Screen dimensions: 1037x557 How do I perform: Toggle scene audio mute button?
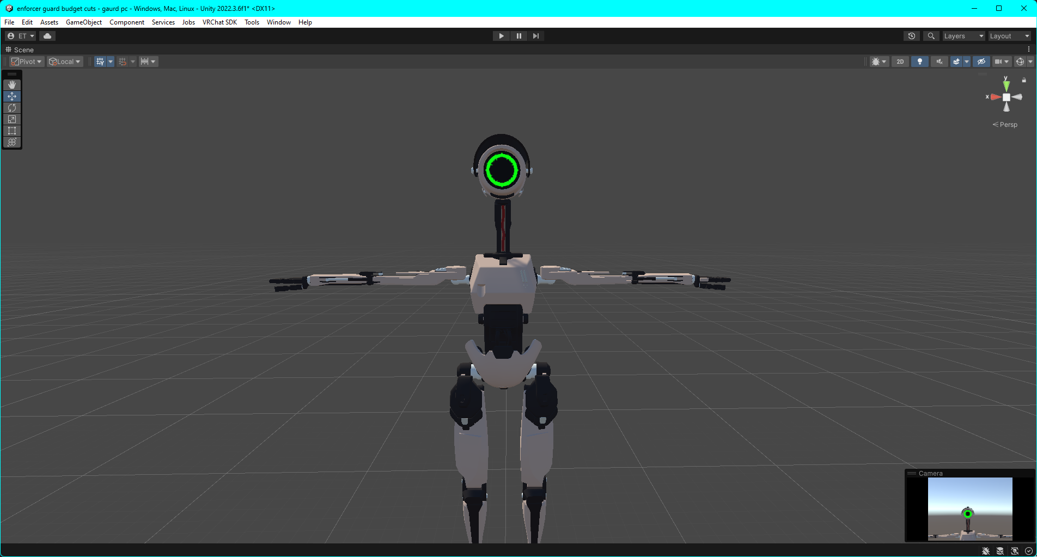tap(940, 62)
